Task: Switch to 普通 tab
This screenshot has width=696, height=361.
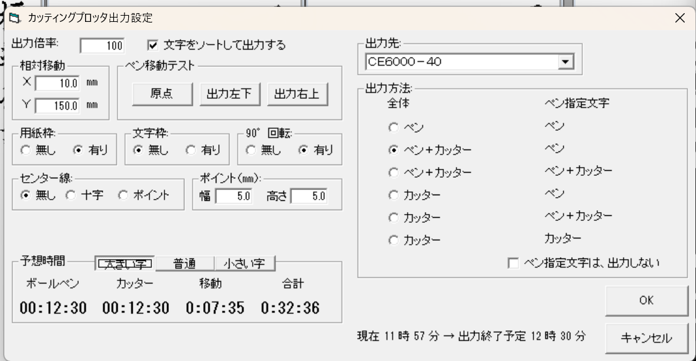Action: coord(184,264)
